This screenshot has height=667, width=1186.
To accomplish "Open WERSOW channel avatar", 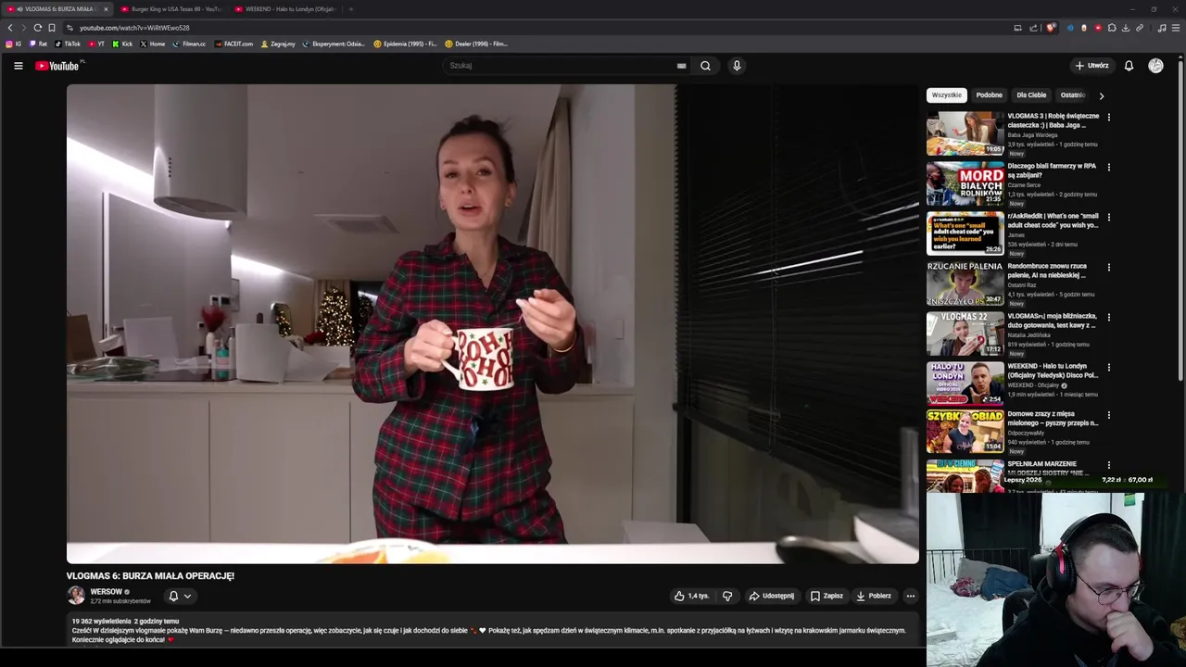I will [x=76, y=596].
